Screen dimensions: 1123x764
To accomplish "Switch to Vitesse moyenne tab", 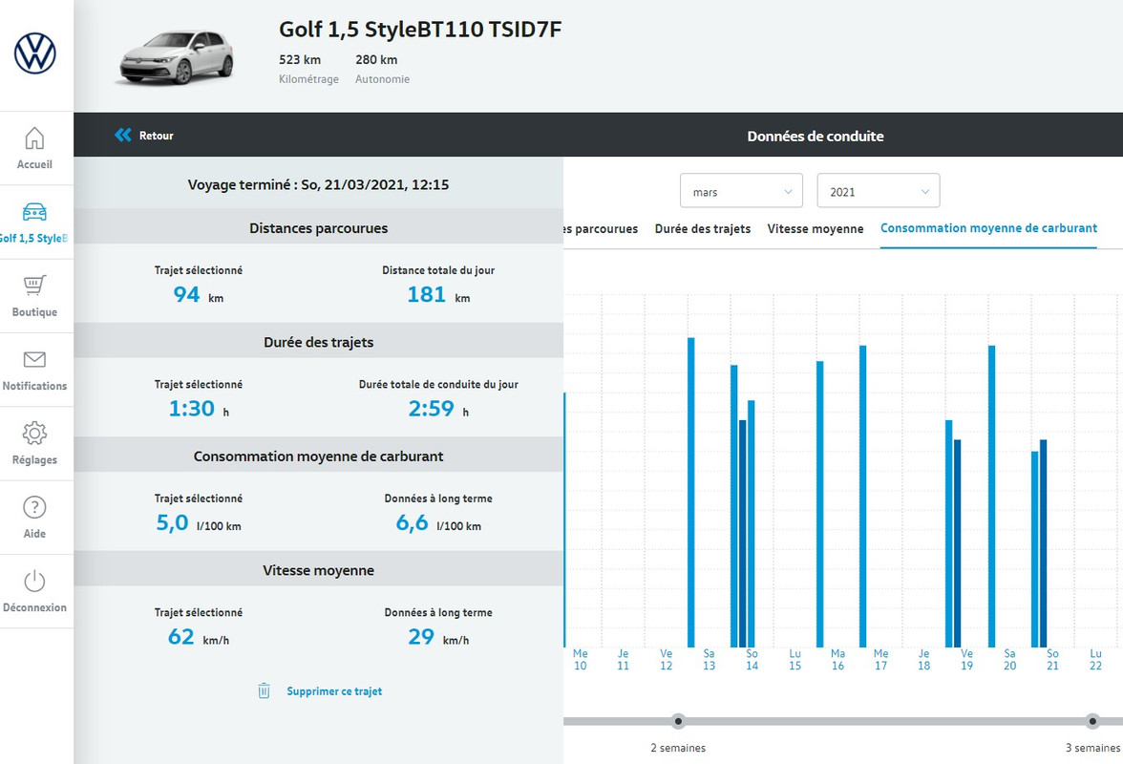I will (x=816, y=228).
